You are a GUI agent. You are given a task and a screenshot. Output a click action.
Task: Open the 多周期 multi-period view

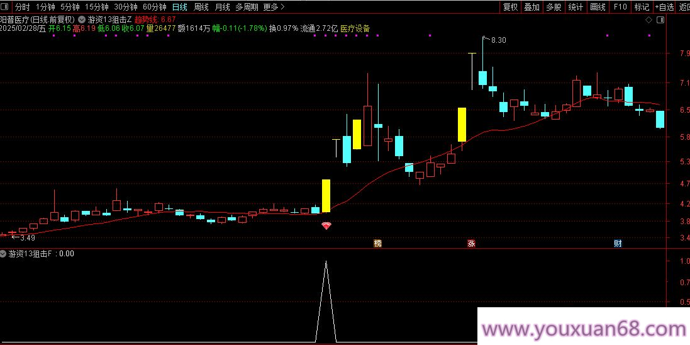coord(247,7)
